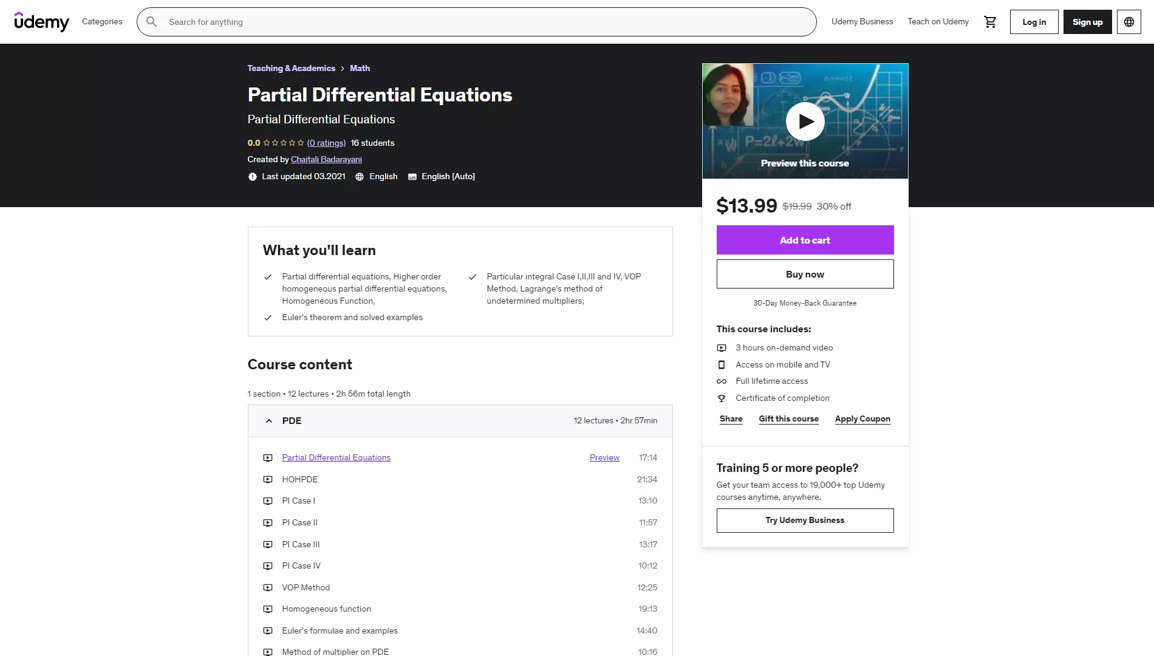Click the VOP Method lecture title
Screen dimensions: 1154x656
pyautogui.click(x=306, y=588)
